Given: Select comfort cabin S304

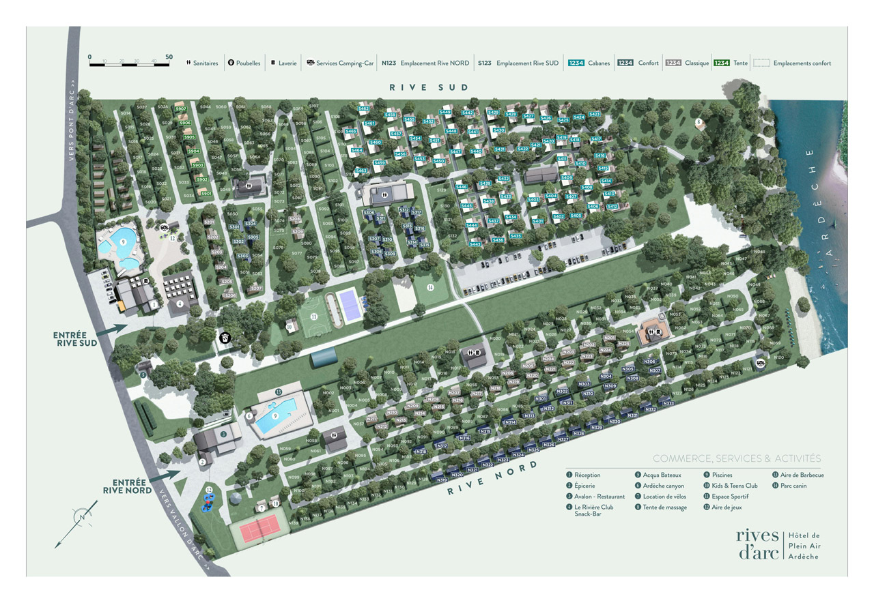Looking at the screenshot, I should point(250,223).
